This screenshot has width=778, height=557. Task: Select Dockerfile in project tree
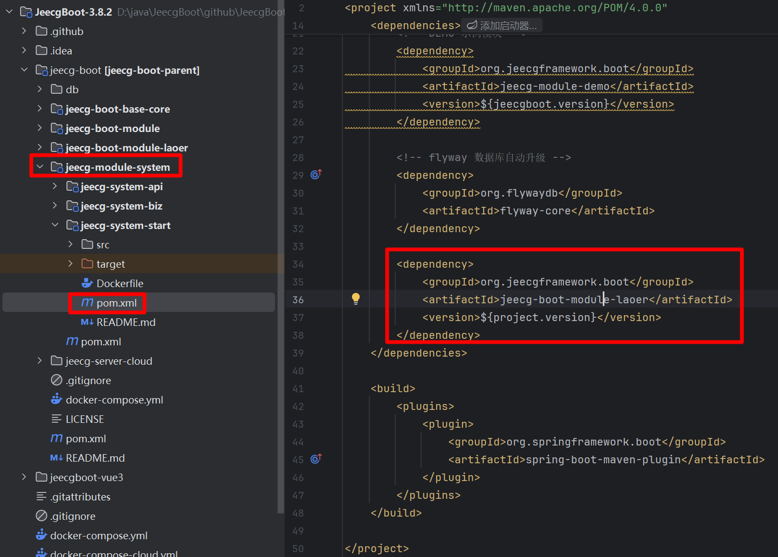(x=120, y=283)
